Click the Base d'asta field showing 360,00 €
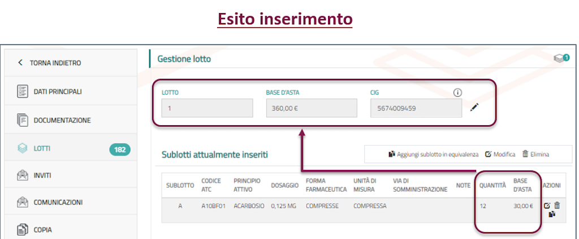The width and height of the screenshot is (579, 239). 311,108
